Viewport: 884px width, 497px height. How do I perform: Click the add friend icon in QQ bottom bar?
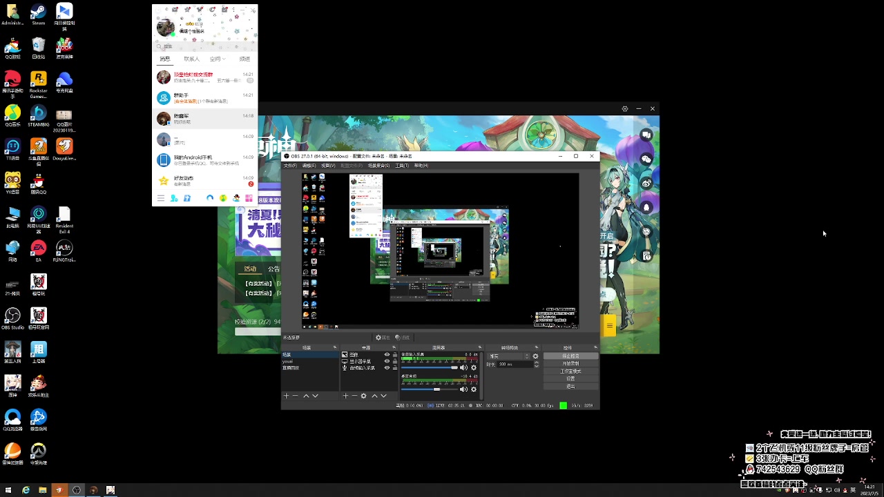tap(174, 198)
